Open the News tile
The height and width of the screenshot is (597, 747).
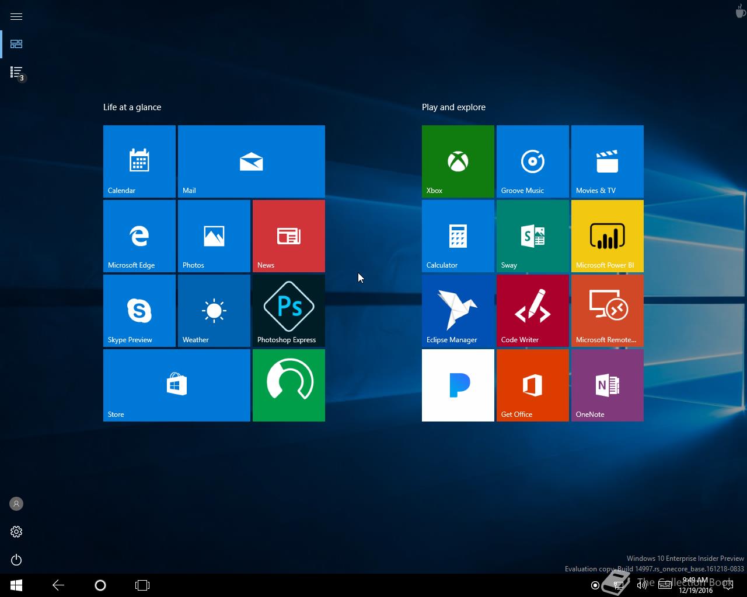[289, 236]
